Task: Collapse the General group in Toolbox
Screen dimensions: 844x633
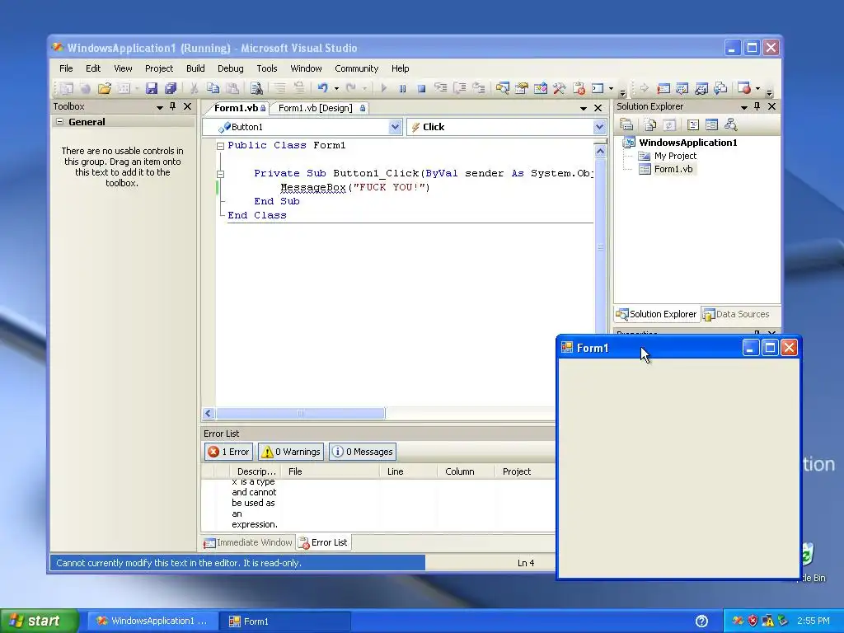Action: coord(59,122)
